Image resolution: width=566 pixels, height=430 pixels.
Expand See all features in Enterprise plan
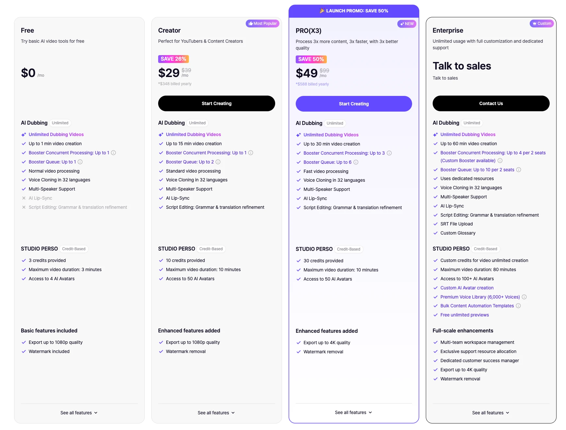(491, 413)
